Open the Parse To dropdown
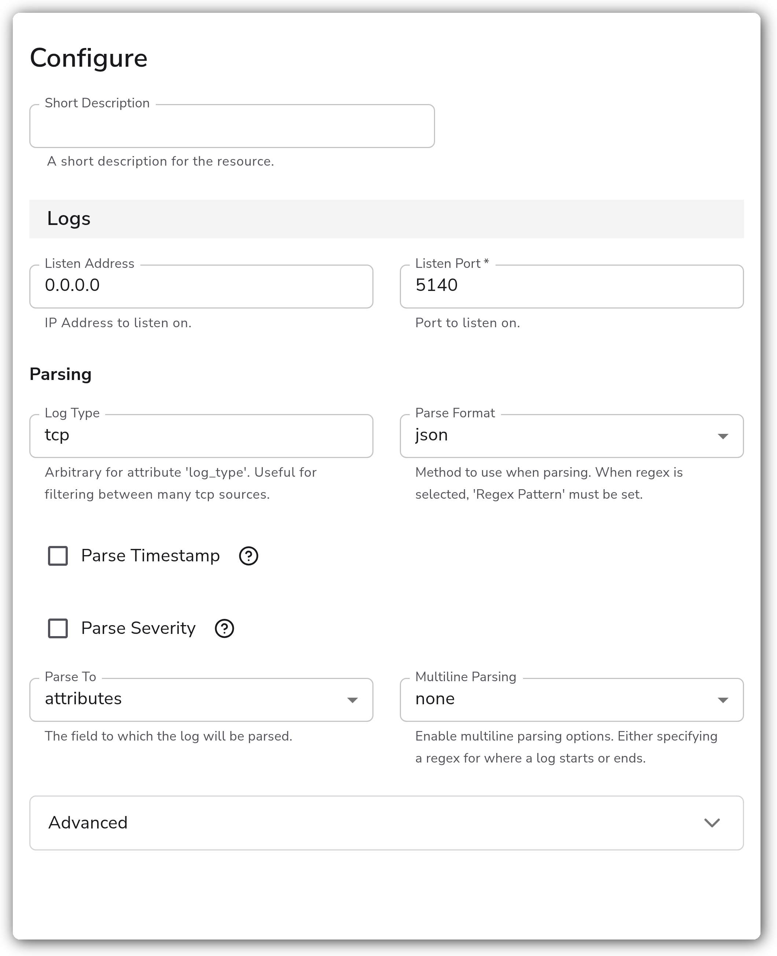This screenshot has width=777, height=956. click(x=201, y=700)
